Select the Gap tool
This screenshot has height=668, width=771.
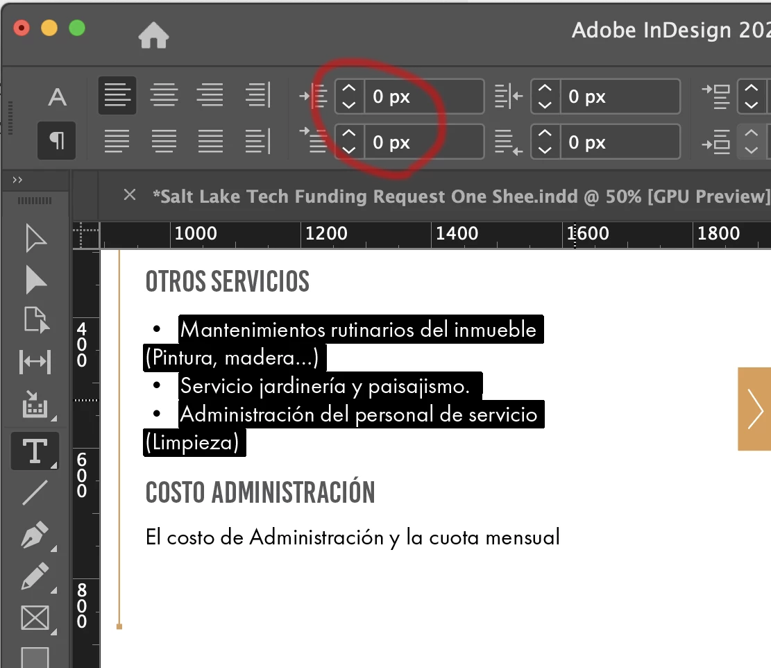point(35,362)
